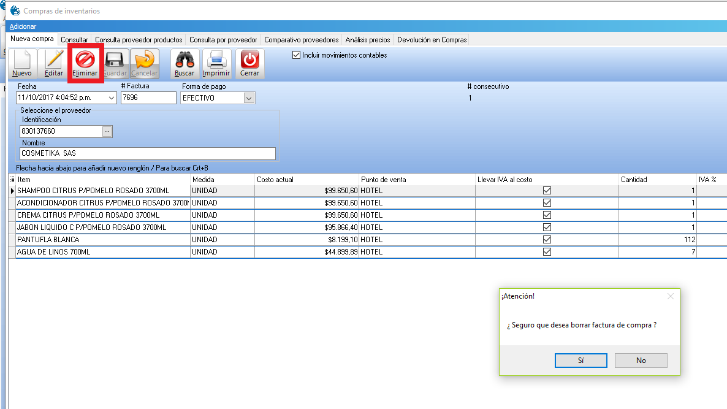Confirm deletion with the Sí button
The width and height of the screenshot is (727, 409).
coord(580,361)
